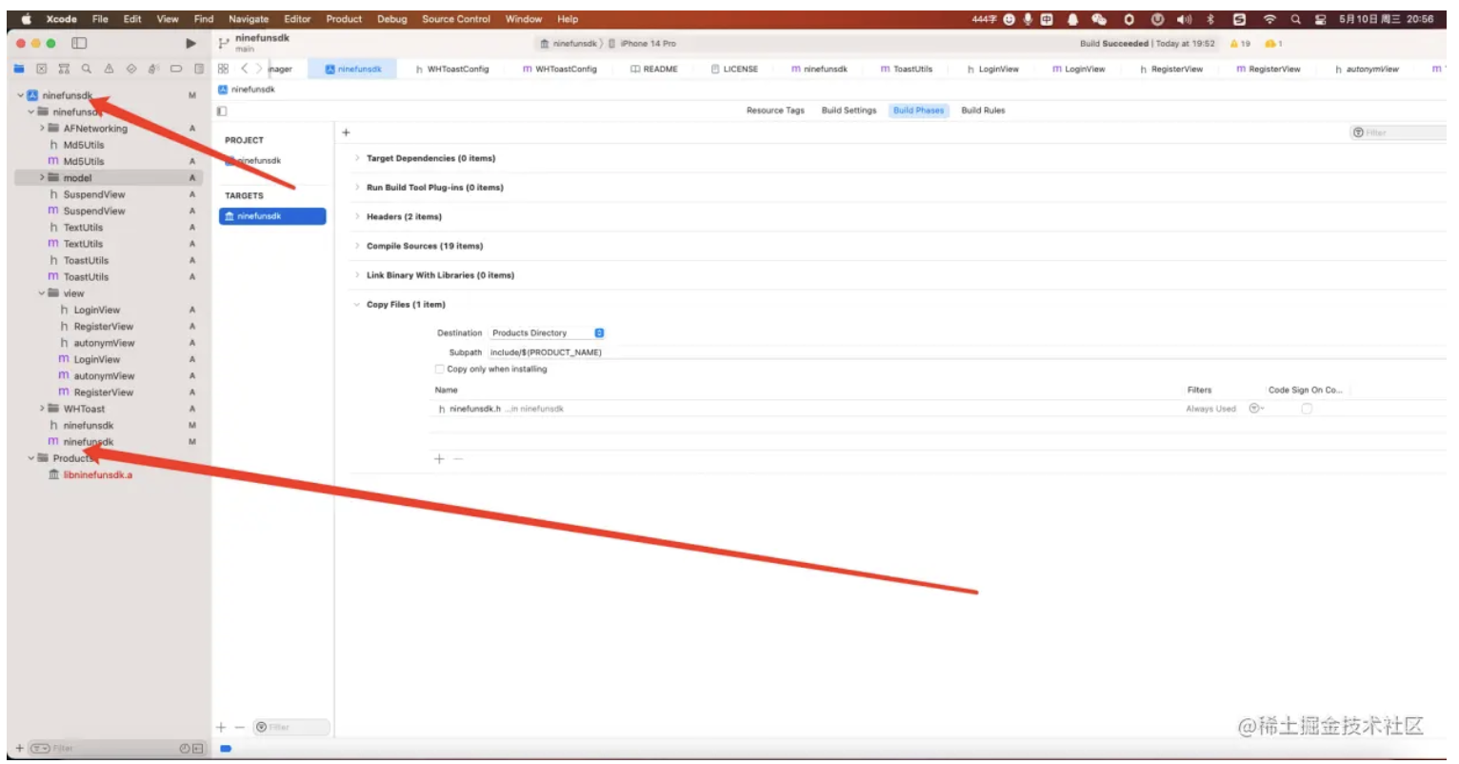Open the Report navigator icon
Viewport: 1459px width, 764px height.
198,69
